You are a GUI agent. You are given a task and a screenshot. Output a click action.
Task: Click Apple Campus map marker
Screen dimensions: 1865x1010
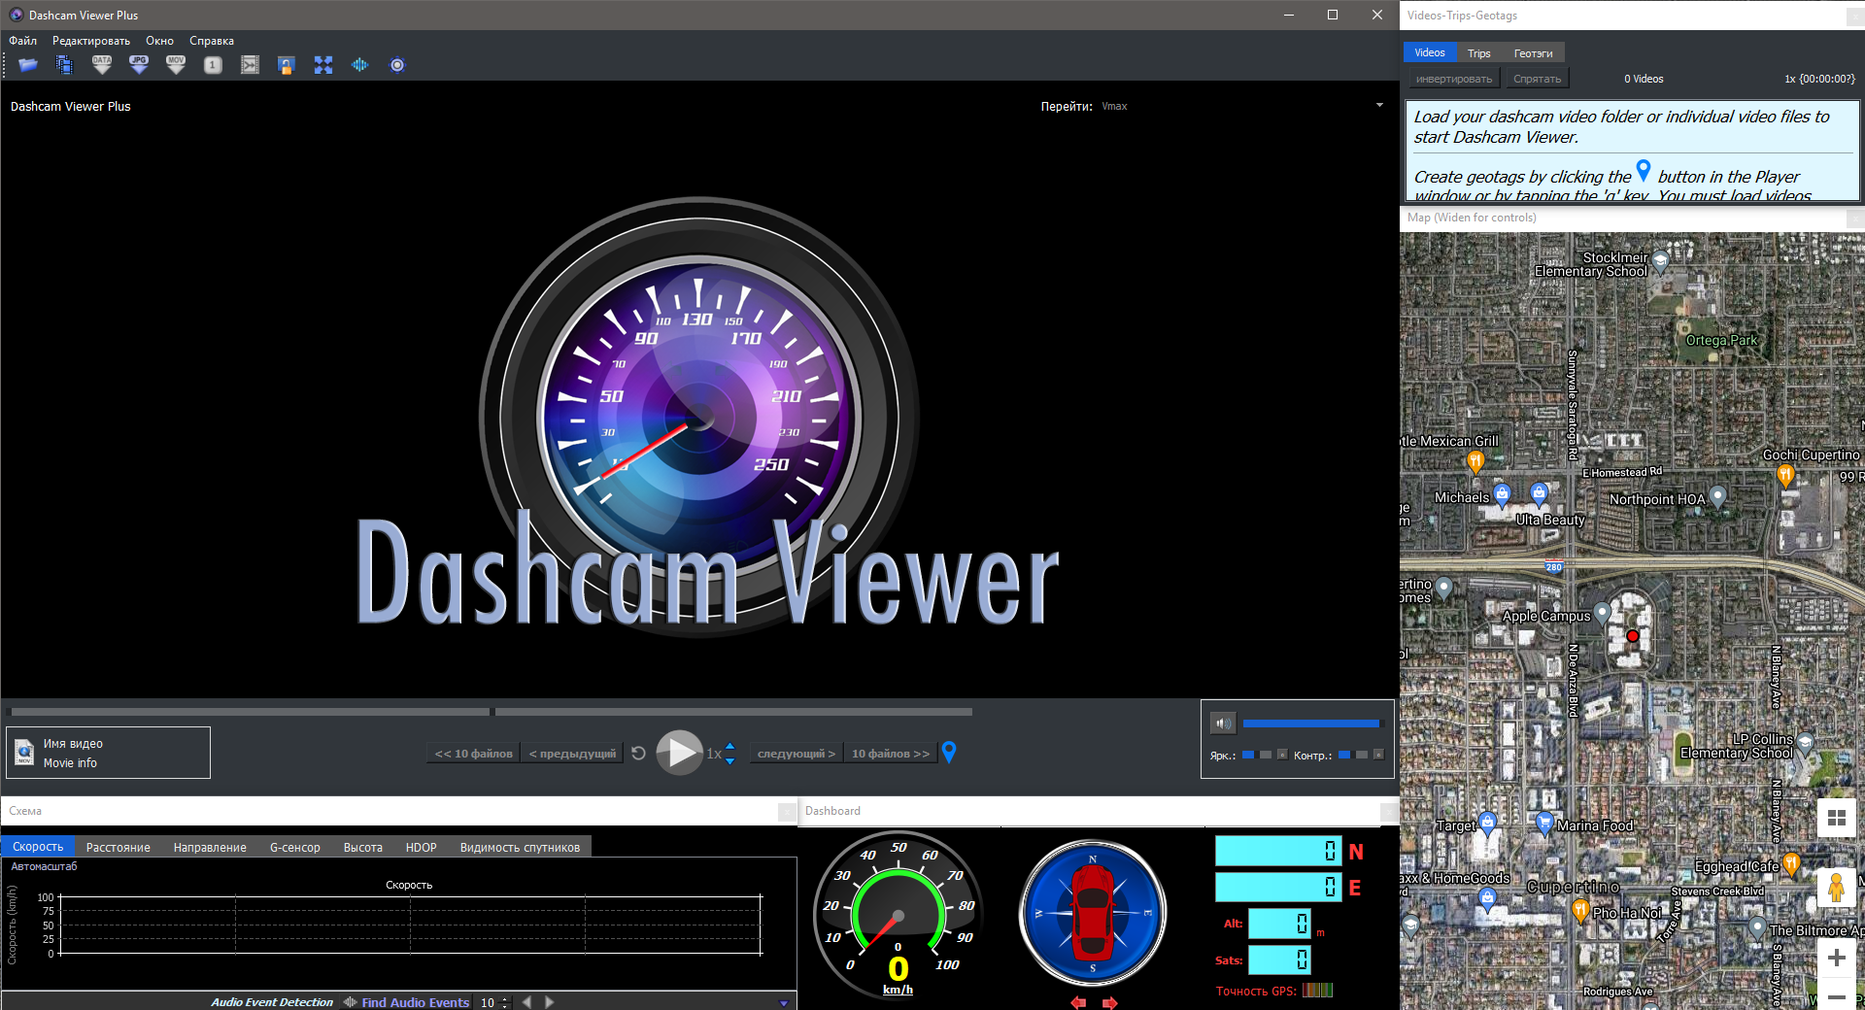click(x=1603, y=613)
